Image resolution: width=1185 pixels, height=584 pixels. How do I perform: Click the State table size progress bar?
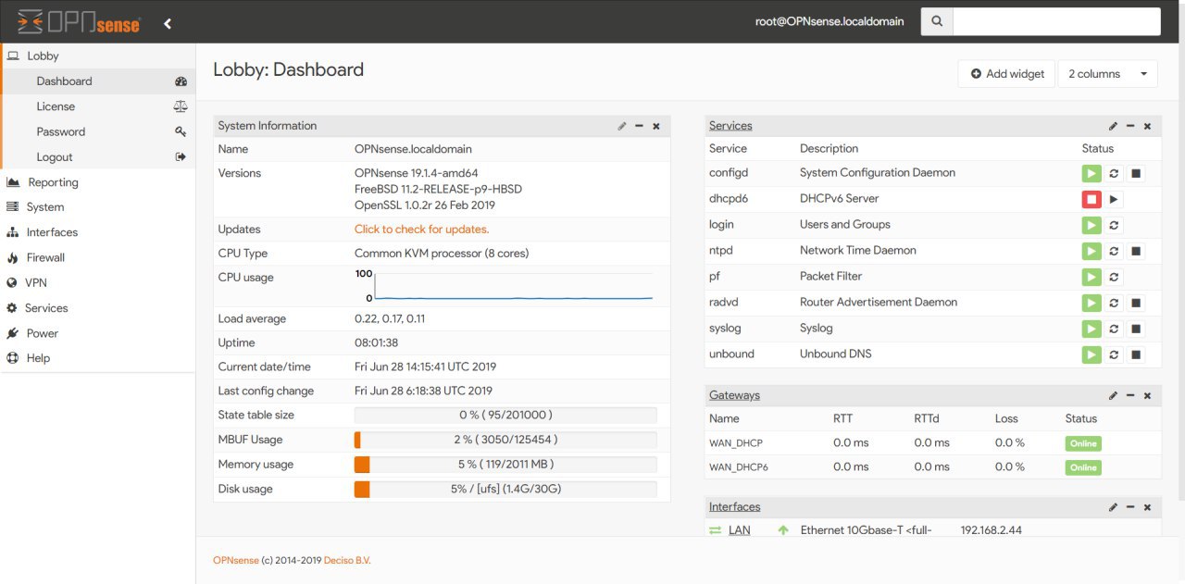505,416
